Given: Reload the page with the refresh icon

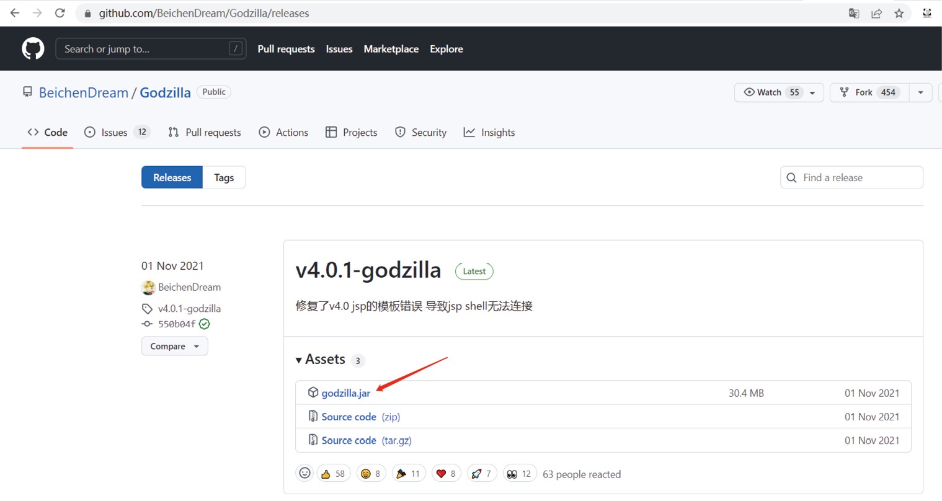Looking at the screenshot, I should 60,13.
